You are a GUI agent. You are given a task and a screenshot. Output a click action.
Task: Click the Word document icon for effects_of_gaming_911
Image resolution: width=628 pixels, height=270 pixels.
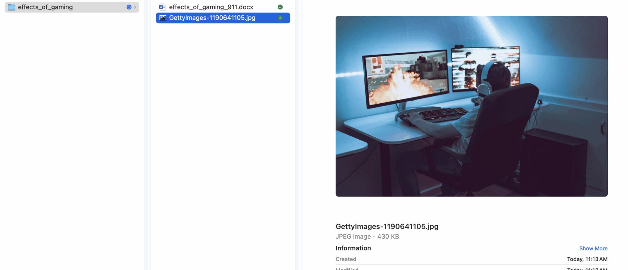(162, 7)
